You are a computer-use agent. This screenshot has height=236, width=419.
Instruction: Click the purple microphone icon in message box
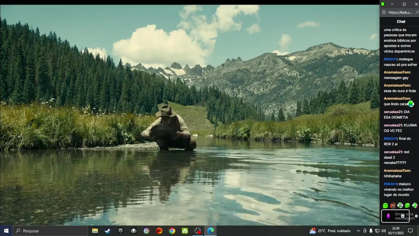[x=388, y=216]
